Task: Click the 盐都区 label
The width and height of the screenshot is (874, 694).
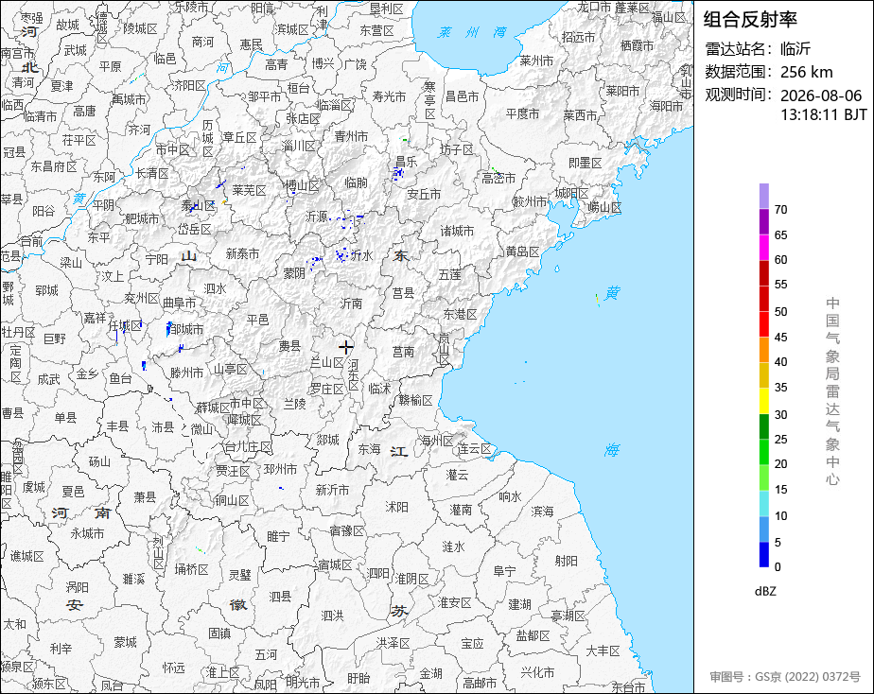Action: tap(533, 635)
